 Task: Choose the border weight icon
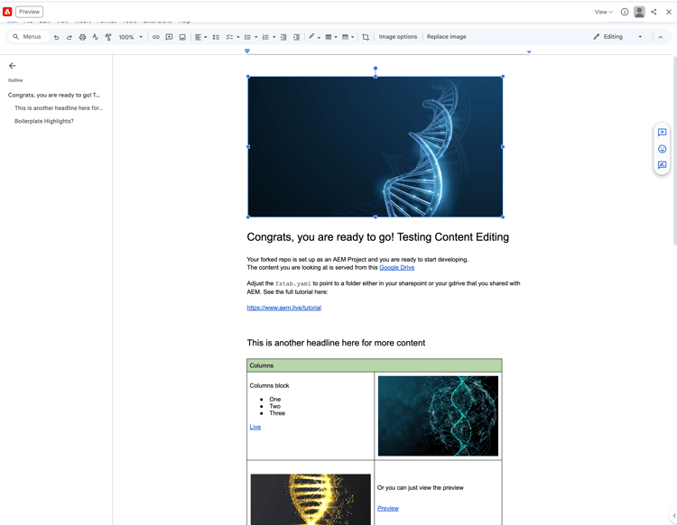coord(329,37)
